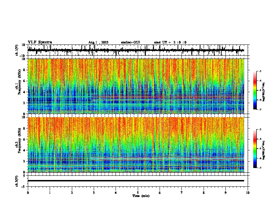Click the ch.1 'Frequency (kHz)' axis label

(19, 82)
